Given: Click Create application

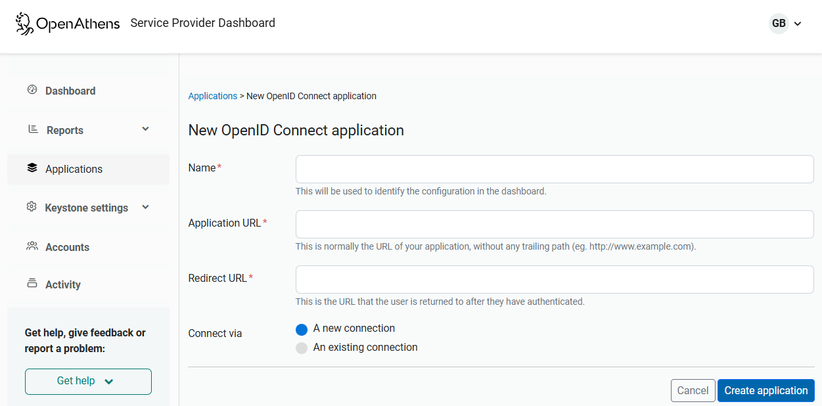Looking at the screenshot, I should (765, 390).
